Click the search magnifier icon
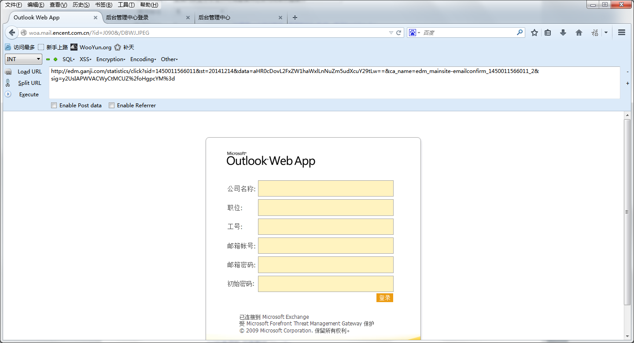The image size is (634, 343). [x=520, y=33]
